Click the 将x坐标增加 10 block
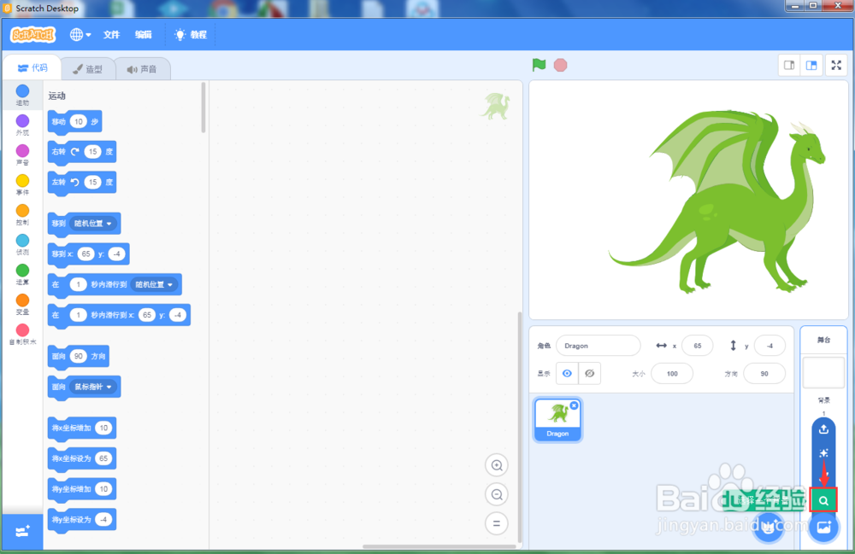The image size is (855, 554). [x=82, y=429]
